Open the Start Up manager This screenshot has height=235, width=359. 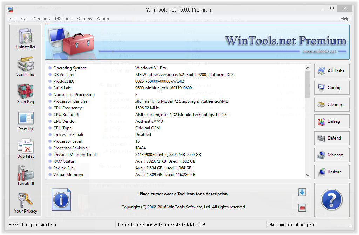tap(25, 121)
